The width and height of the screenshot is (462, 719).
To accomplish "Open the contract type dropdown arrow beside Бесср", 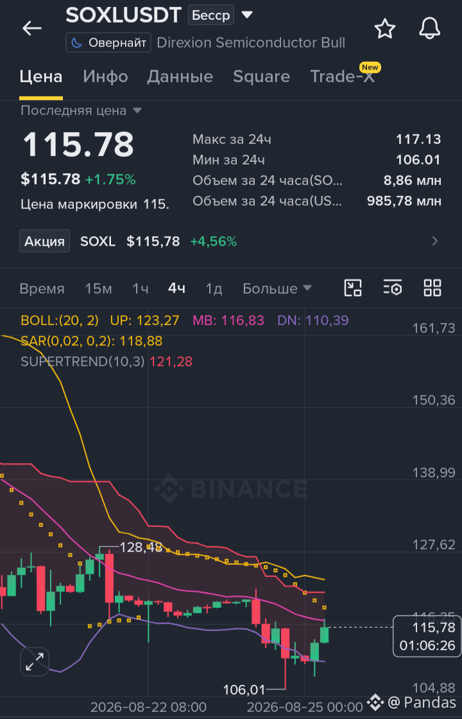I will tap(247, 15).
